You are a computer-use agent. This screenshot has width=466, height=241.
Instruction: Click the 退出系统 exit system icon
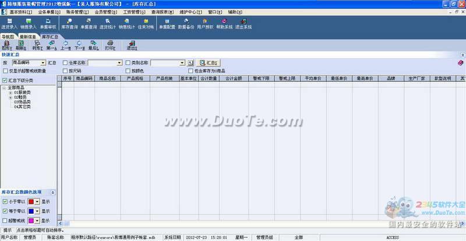click(x=242, y=24)
